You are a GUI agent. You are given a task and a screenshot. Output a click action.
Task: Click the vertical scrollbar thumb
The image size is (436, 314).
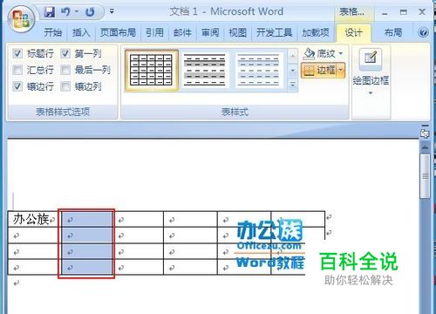426,176
